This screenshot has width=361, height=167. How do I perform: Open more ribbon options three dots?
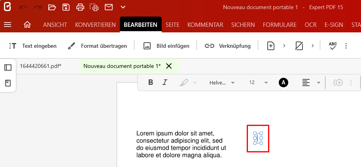tap(346, 46)
